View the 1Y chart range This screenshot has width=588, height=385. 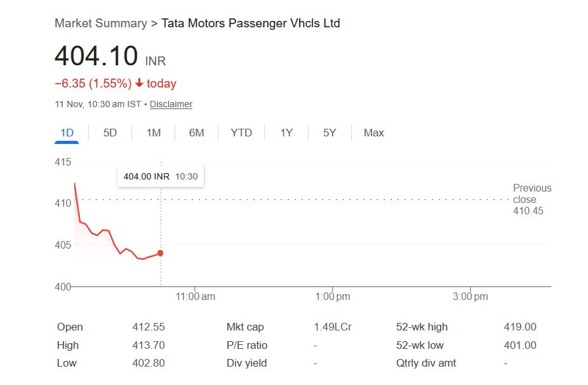pos(286,133)
